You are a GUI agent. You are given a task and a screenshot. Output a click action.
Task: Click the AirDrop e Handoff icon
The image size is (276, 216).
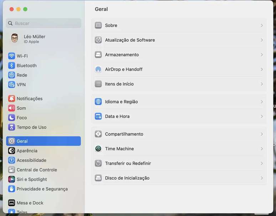(98, 69)
